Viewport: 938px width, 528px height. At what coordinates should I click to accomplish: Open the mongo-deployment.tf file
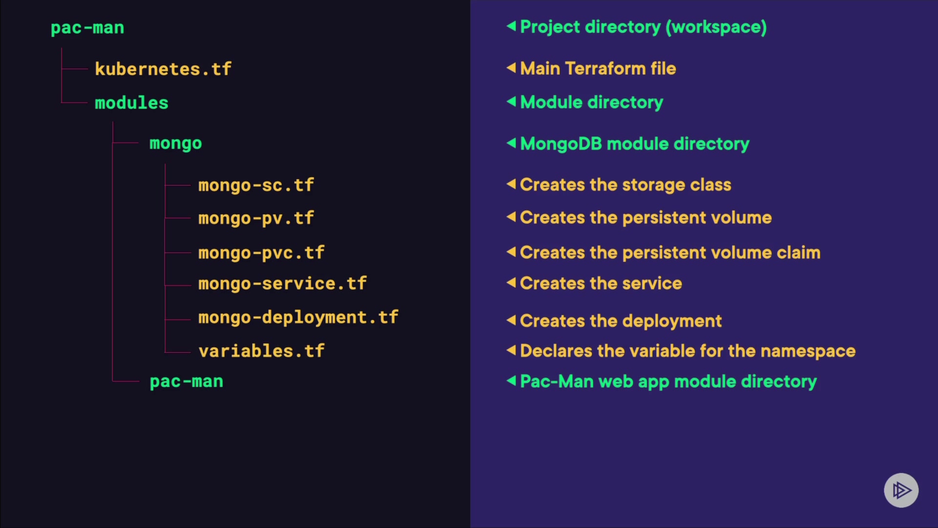coord(298,317)
